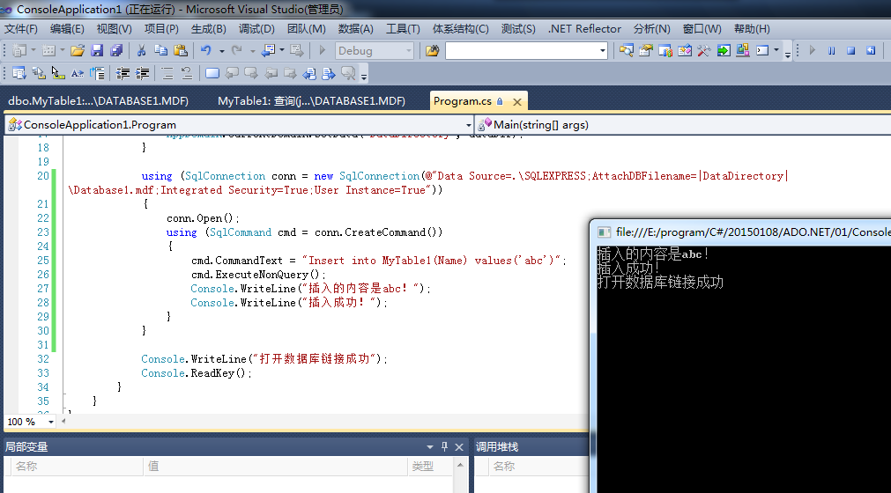The height and width of the screenshot is (493, 891).
Task: Click the Command Window icon in toolbar
Action: (762, 50)
